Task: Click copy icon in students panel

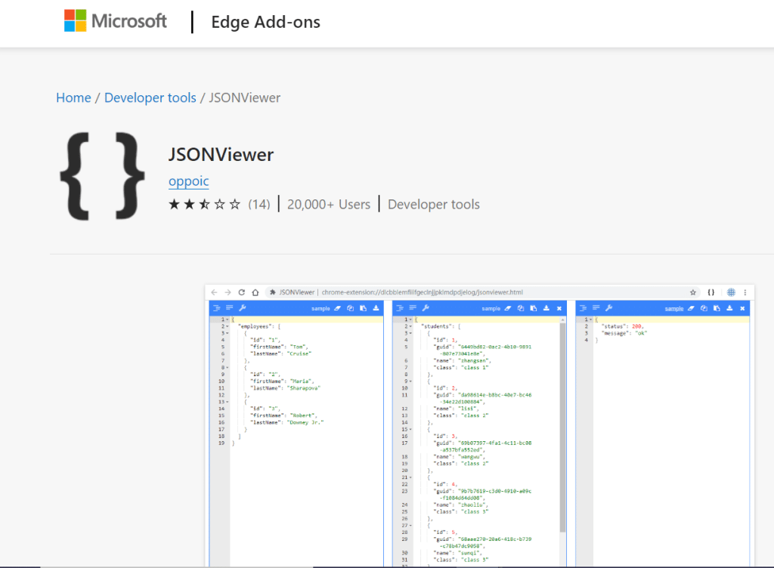Action: tap(521, 308)
